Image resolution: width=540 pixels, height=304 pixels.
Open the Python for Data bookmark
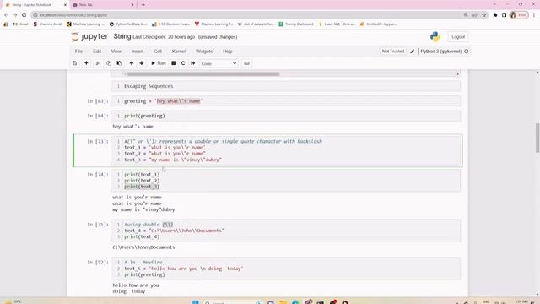128,24
